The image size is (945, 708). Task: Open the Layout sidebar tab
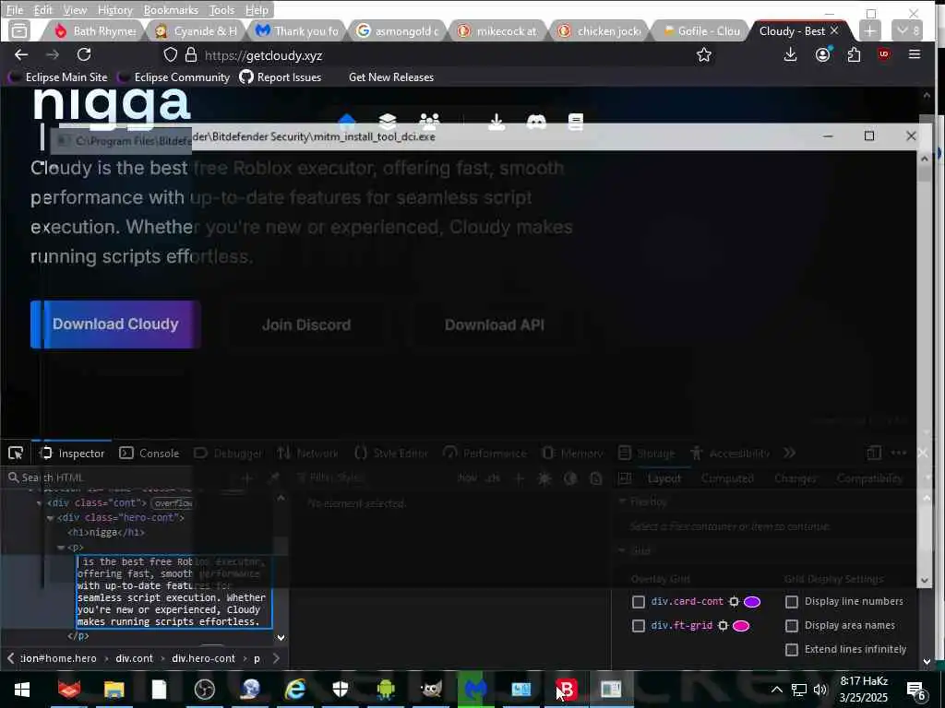point(664,478)
